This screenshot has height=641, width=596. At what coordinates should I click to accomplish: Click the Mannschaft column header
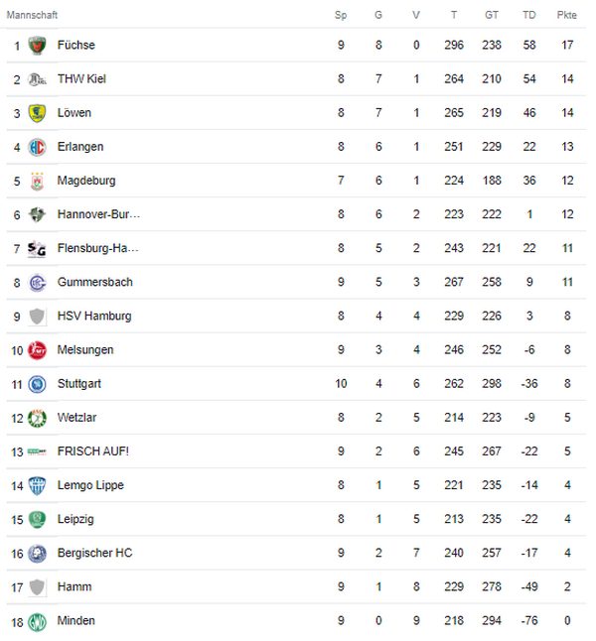(32, 15)
